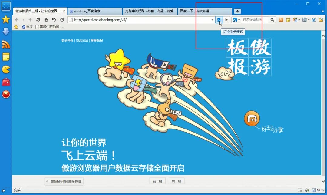Click the 前一期 previous issue button
The width and height of the screenshot is (327, 195).
157,181
